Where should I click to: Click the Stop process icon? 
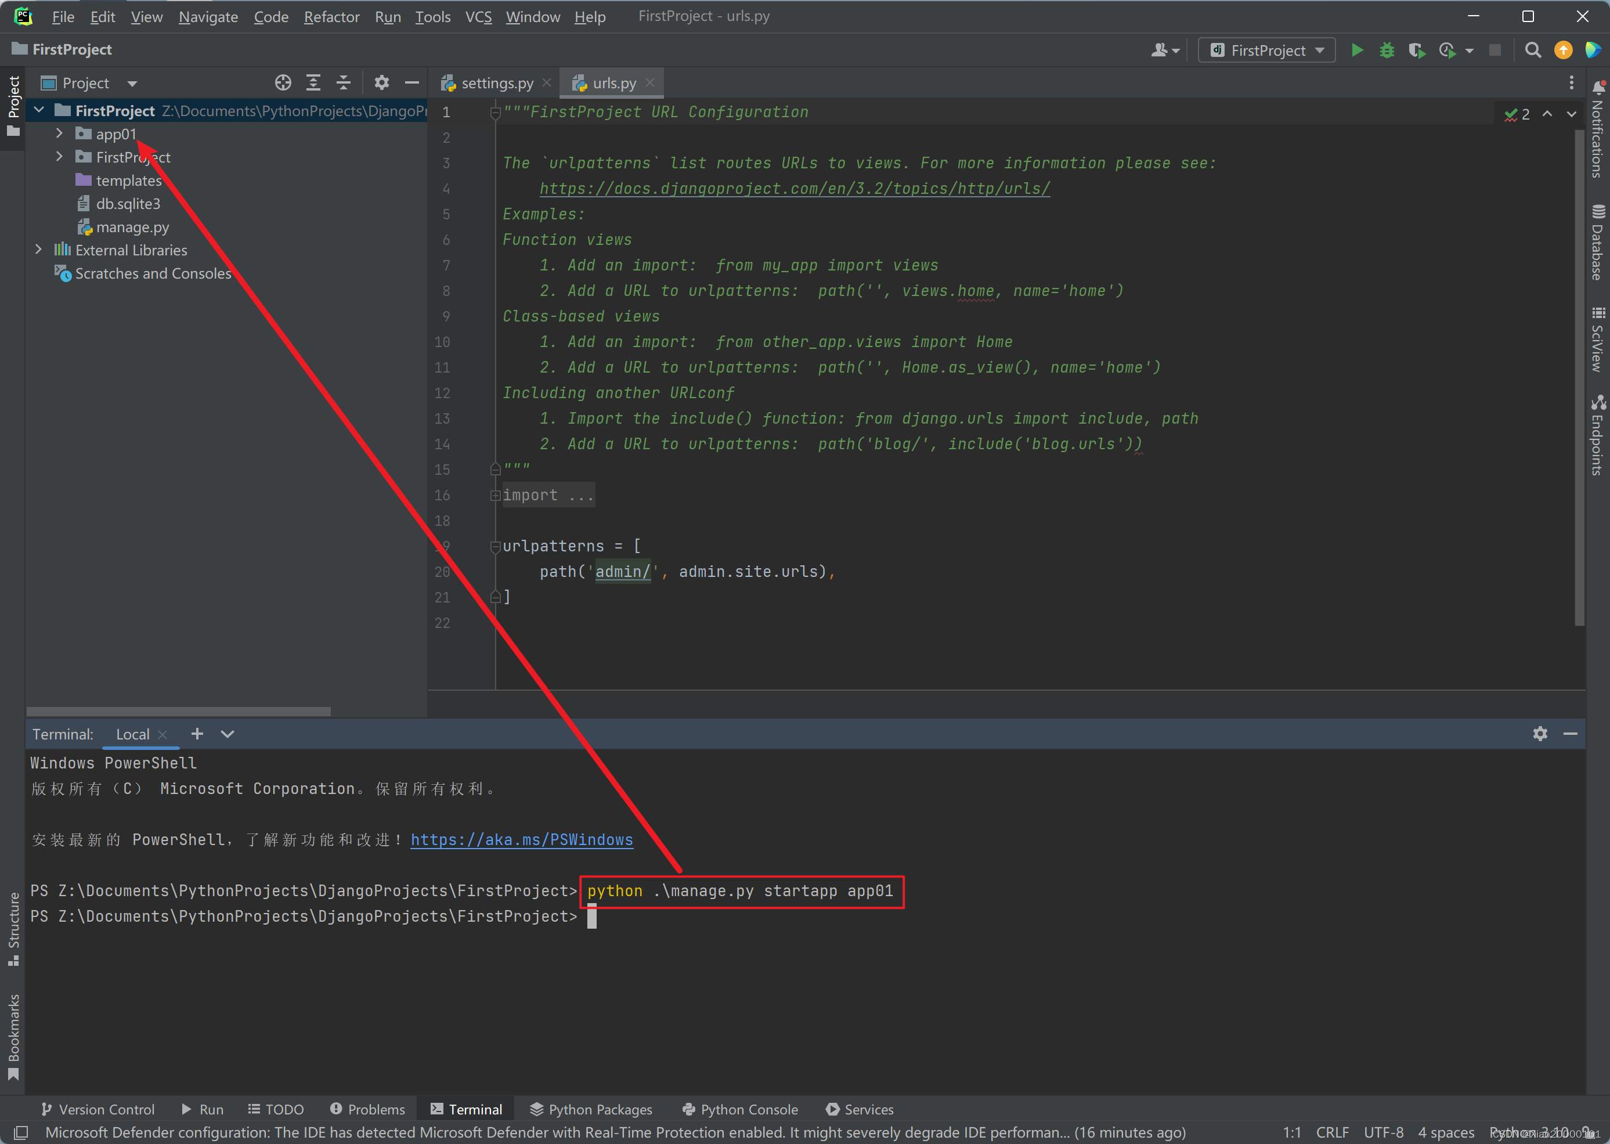(x=1495, y=50)
